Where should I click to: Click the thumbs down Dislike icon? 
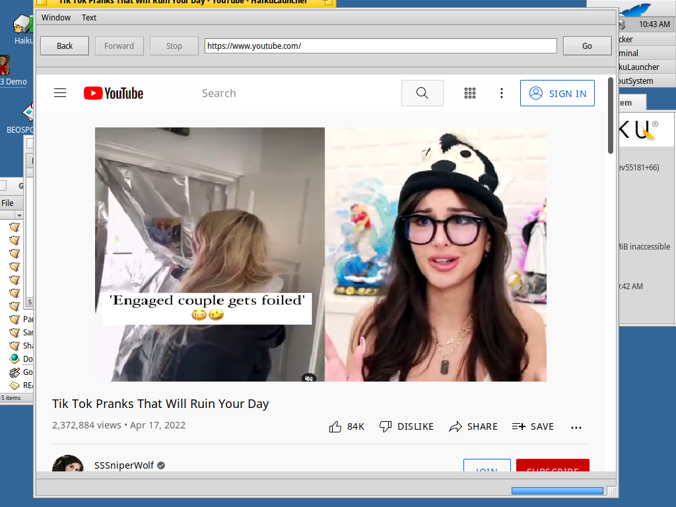coord(386,426)
